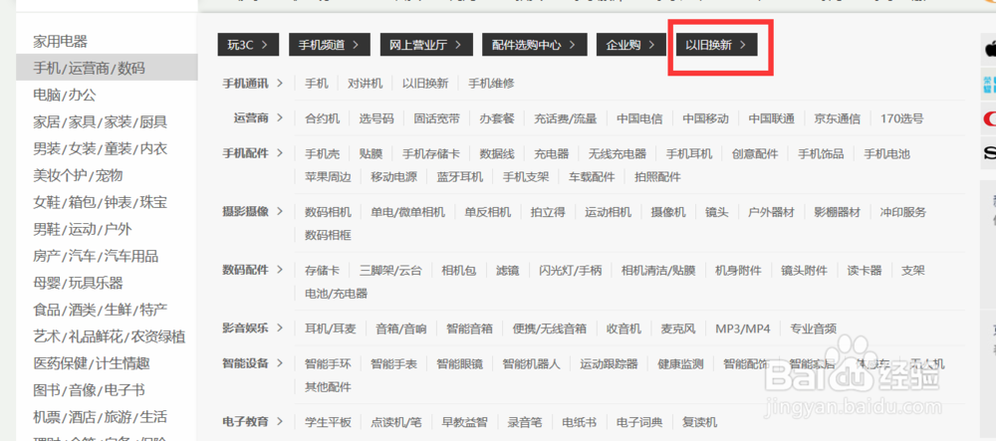The width and height of the screenshot is (996, 441).
Task: Open the 配件选购中心 button
Action: pyautogui.click(x=534, y=45)
